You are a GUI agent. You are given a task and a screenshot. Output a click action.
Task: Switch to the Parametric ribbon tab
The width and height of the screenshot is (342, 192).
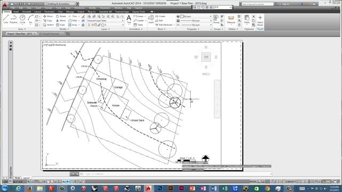click(50, 12)
